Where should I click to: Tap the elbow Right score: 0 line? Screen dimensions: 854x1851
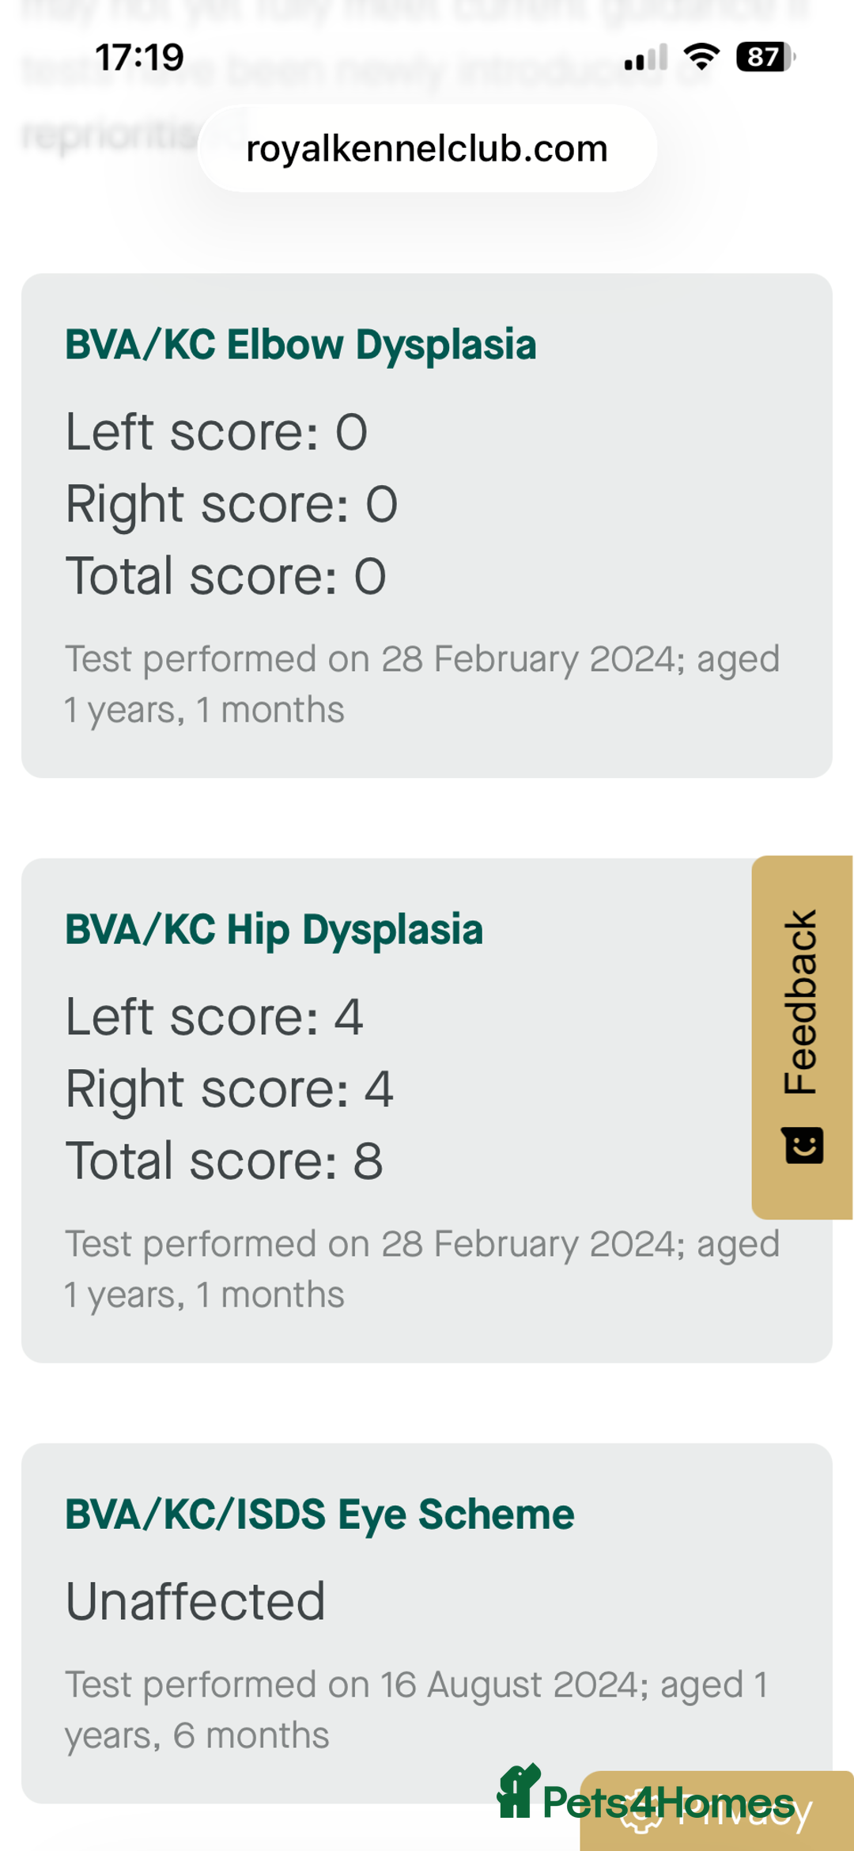(232, 504)
